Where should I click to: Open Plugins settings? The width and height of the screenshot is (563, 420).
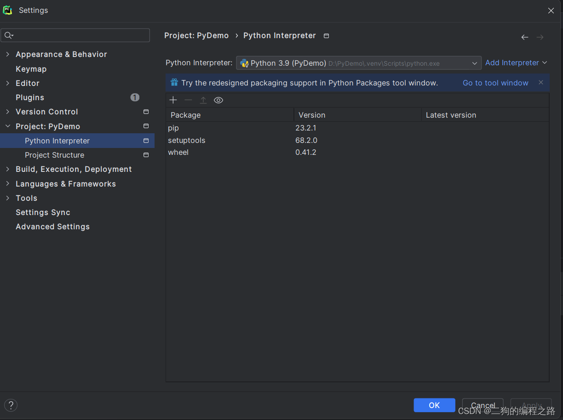[30, 97]
